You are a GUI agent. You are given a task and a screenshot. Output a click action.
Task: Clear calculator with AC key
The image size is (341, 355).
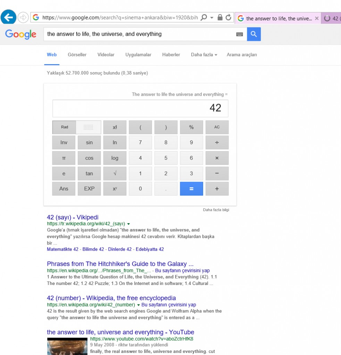click(x=217, y=127)
